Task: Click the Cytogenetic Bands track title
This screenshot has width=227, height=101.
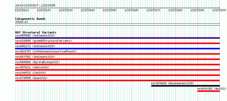Action: tap(30, 19)
